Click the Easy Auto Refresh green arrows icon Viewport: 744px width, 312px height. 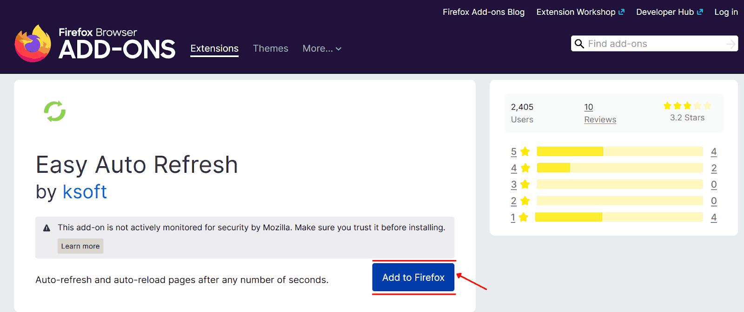[55, 111]
